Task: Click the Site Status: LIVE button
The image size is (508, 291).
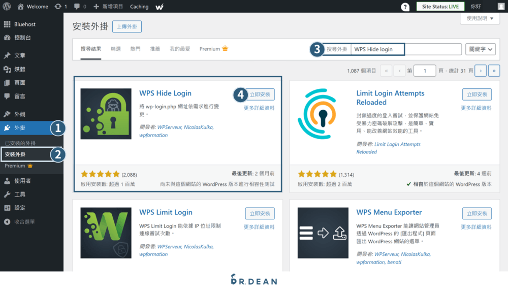Action: (x=440, y=7)
